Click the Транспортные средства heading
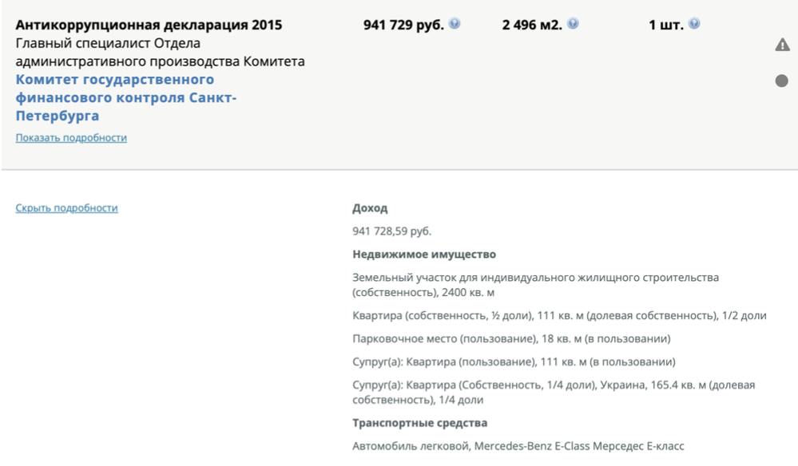The height and width of the screenshot is (466, 798). tap(419, 423)
